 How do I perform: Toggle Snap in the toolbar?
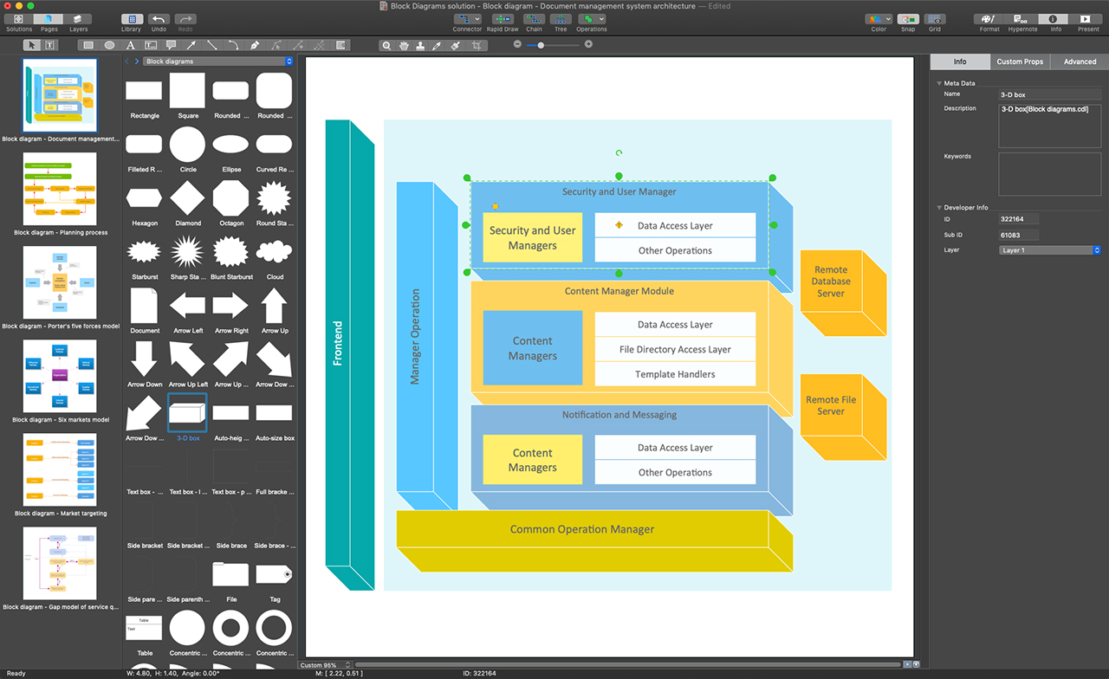(x=907, y=21)
